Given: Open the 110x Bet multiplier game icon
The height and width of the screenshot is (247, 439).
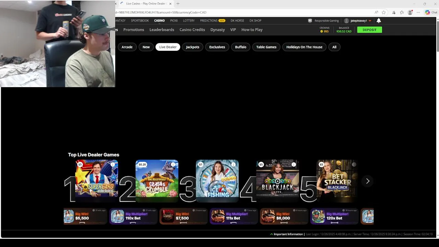Looking at the screenshot, I should click(117, 216).
